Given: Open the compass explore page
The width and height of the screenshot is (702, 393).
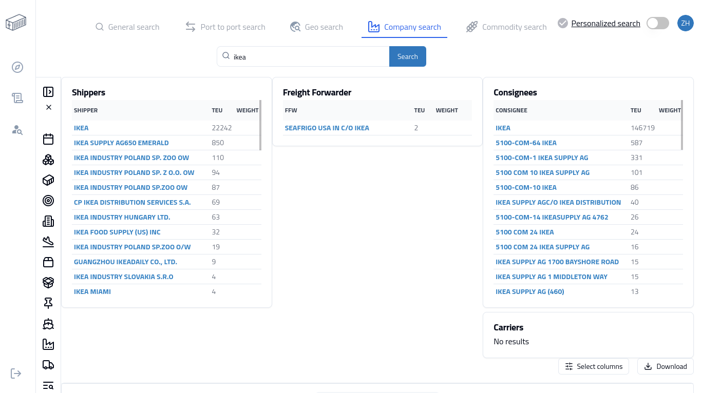Looking at the screenshot, I should coord(17,67).
